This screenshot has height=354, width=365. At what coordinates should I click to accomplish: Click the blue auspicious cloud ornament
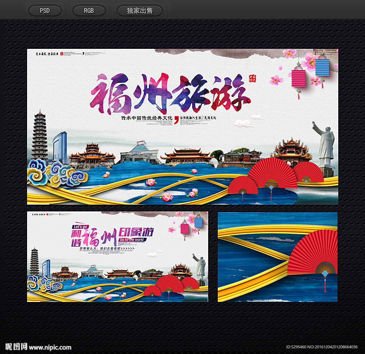(57, 174)
